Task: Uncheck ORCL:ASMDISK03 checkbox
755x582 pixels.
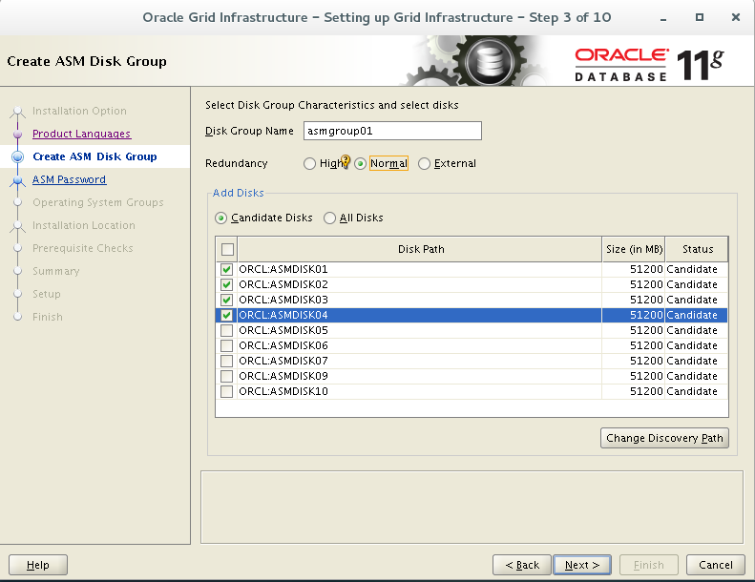Action: [226, 300]
